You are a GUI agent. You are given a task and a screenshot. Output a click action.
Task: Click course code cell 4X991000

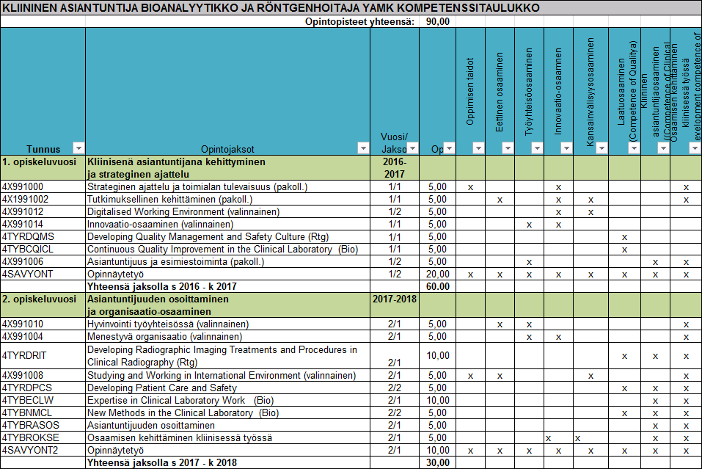click(x=43, y=187)
